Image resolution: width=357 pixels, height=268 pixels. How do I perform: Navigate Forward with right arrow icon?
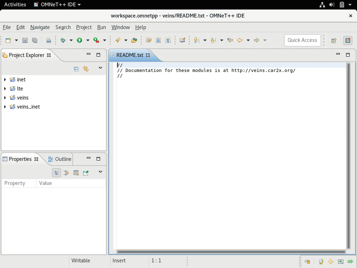tap(257, 40)
